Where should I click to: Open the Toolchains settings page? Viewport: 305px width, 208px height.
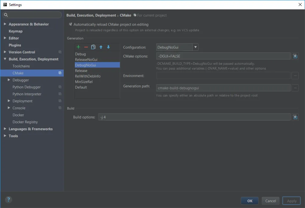21,66
